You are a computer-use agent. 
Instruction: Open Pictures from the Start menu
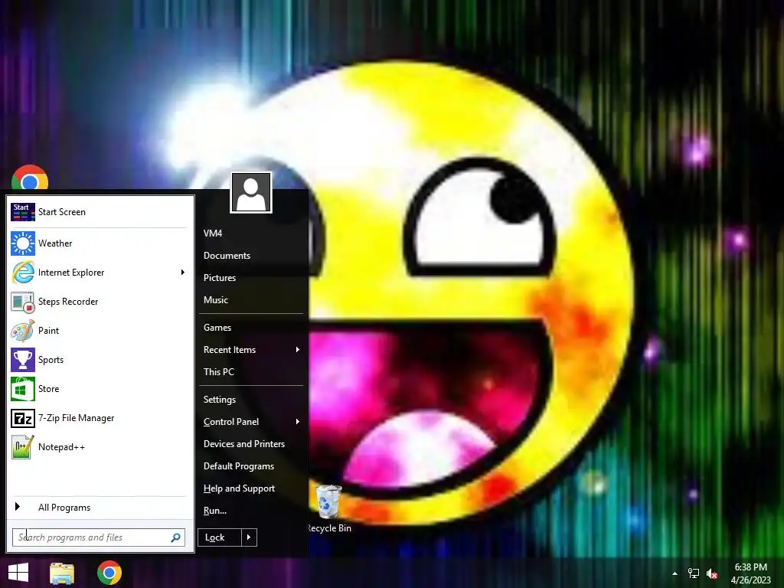pyautogui.click(x=220, y=278)
